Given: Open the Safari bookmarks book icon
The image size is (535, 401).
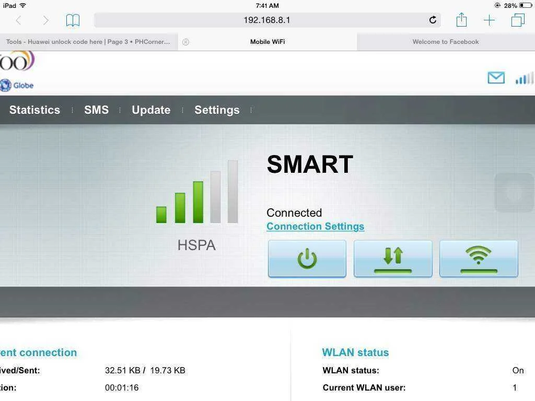Looking at the screenshot, I should (73, 20).
